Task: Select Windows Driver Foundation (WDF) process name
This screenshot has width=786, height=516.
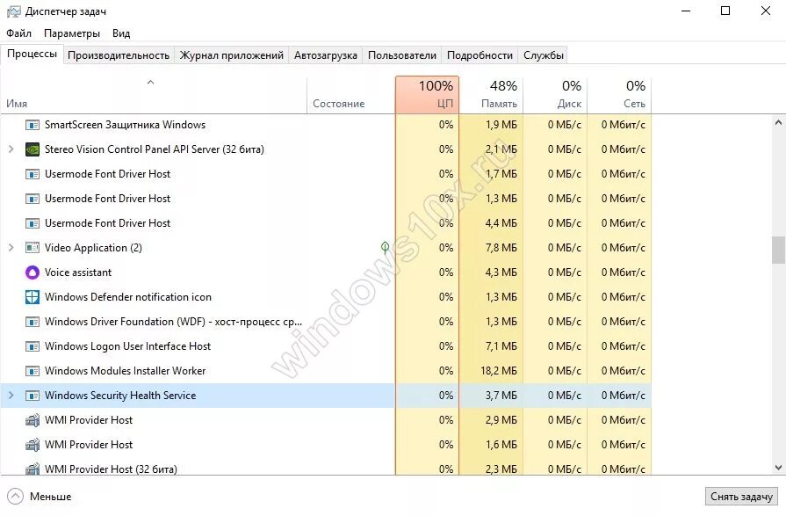Action: click(x=173, y=321)
